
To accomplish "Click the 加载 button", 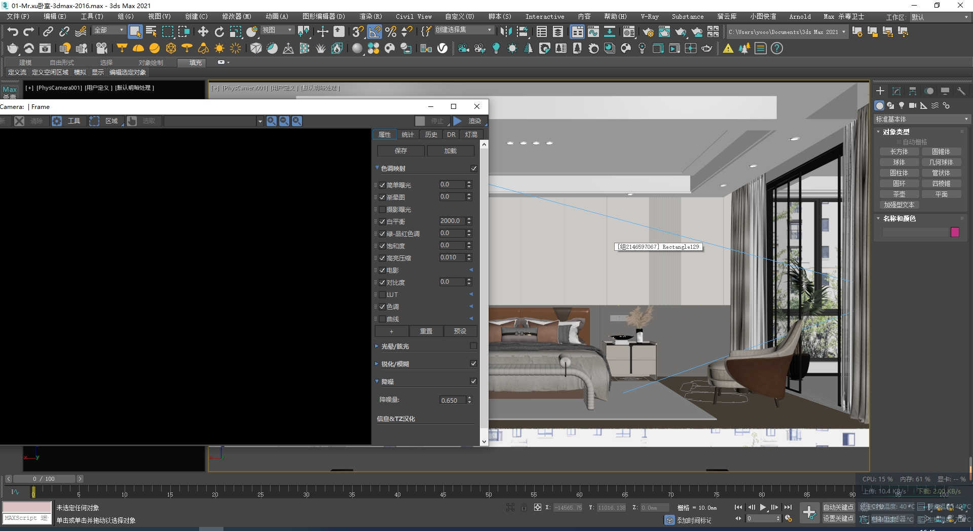I will click(451, 151).
